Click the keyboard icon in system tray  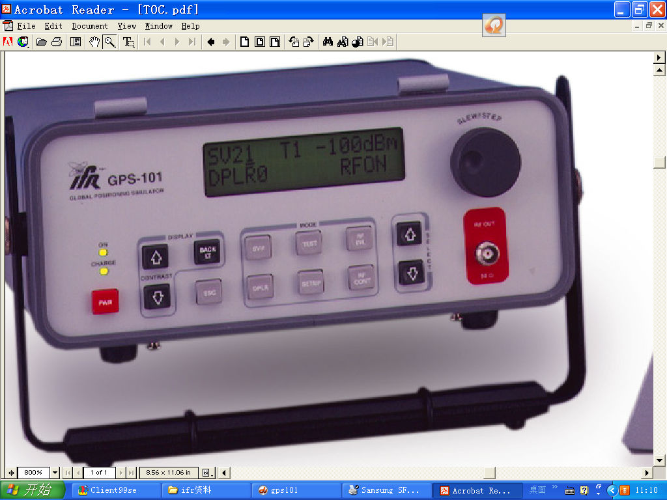(x=569, y=491)
